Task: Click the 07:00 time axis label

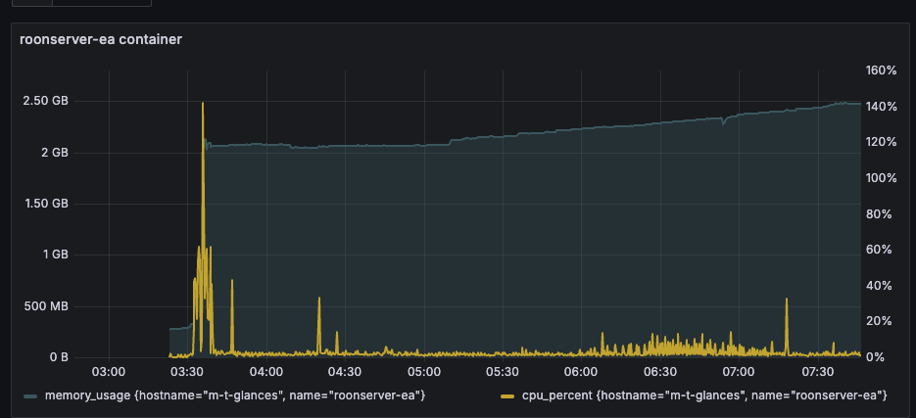Action: (x=739, y=371)
